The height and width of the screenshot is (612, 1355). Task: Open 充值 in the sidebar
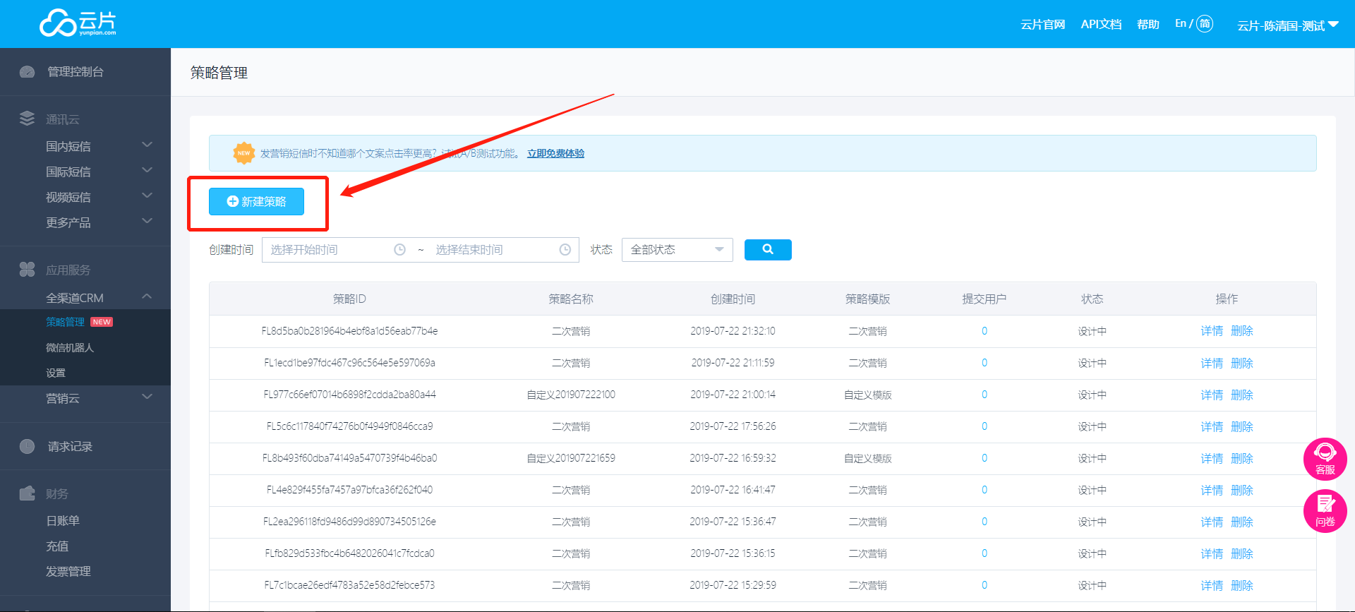point(57,546)
